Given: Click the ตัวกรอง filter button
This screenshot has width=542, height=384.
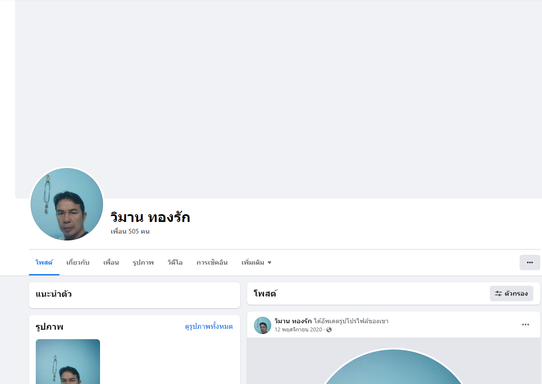Looking at the screenshot, I should click(511, 293).
